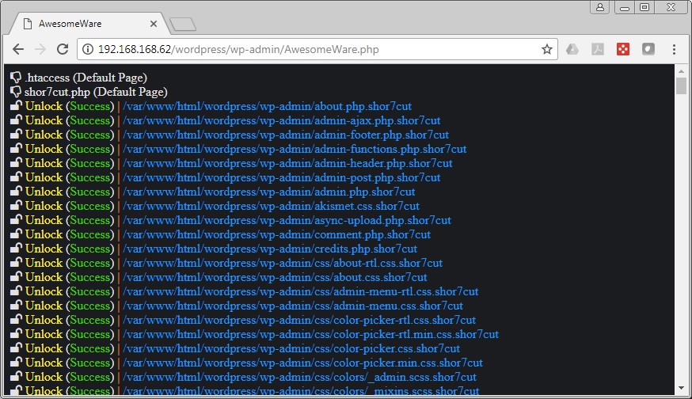Click the unlock icon for admin-footer.php.shor7cut
The image size is (692, 399).
(x=17, y=134)
